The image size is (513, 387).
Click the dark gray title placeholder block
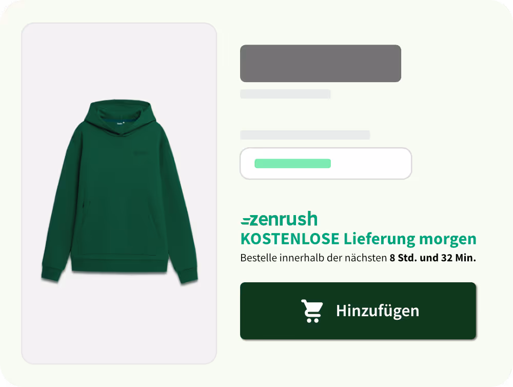coord(320,64)
